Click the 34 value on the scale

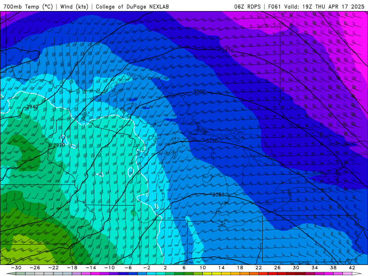(315, 268)
